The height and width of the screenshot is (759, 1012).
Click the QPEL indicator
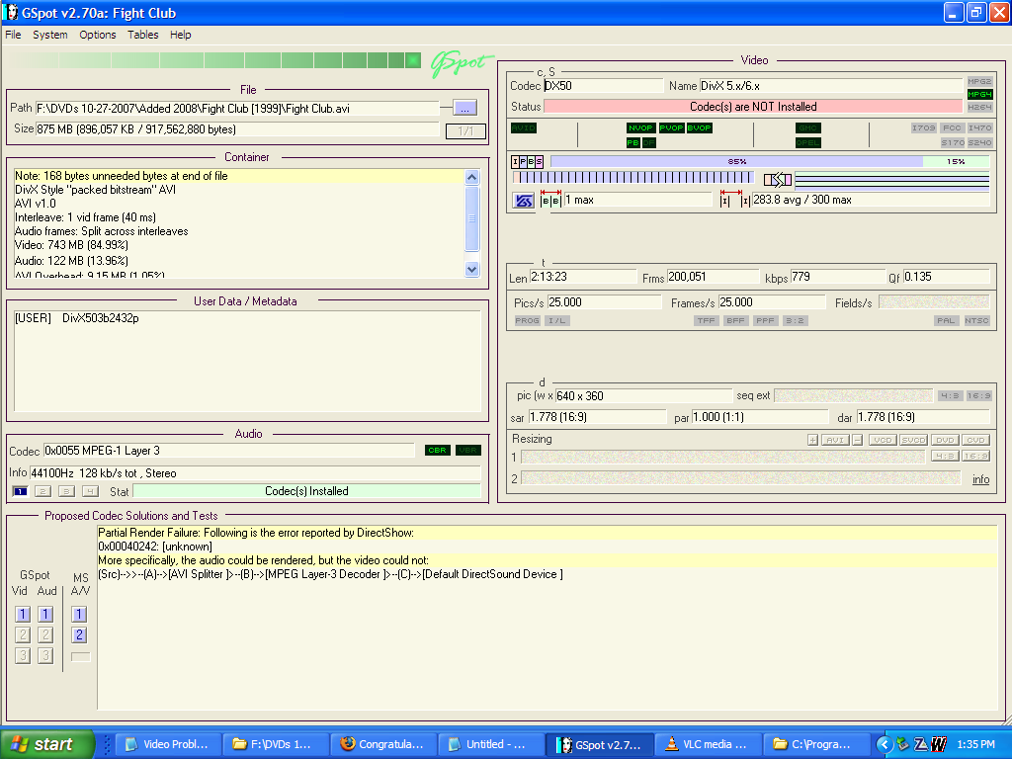tap(808, 142)
